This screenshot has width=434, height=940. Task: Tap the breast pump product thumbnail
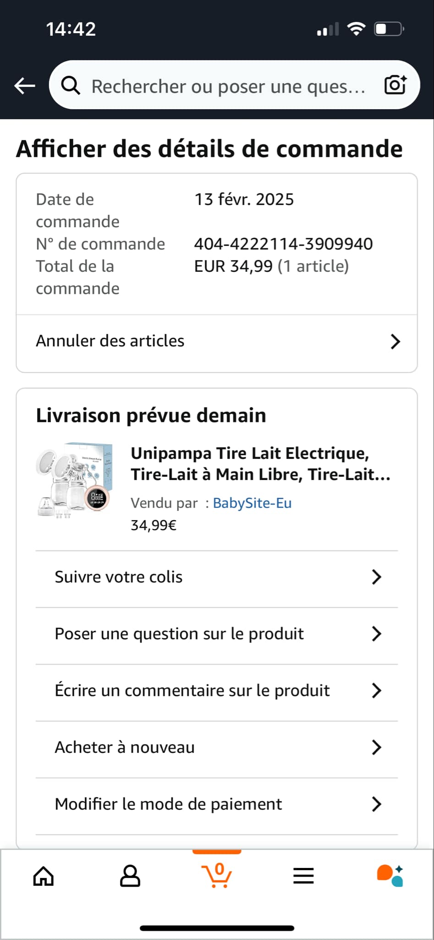[74, 481]
